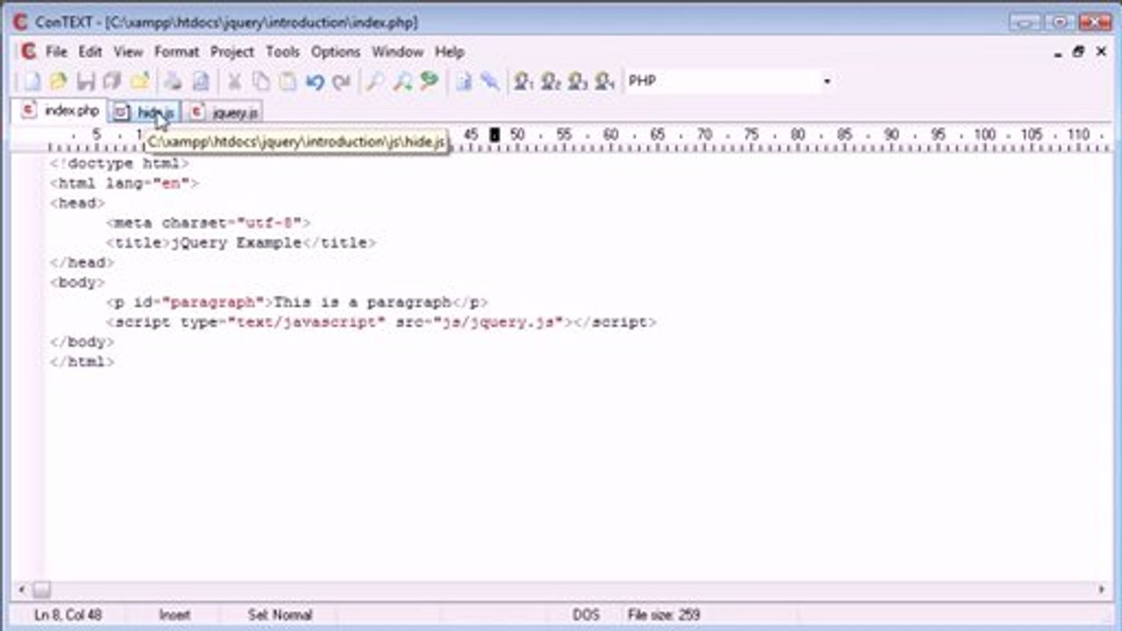The width and height of the screenshot is (1122, 631).
Task: Click the Save All files icon
Action: click(112, 82)
